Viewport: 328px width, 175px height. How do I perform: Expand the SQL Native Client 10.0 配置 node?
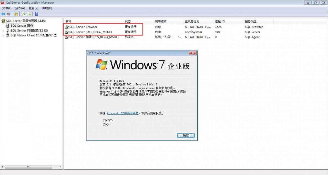(4, 35)
